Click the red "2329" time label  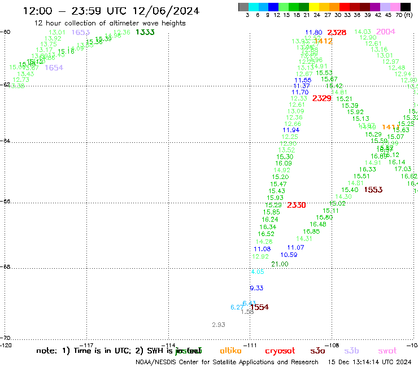(322, 99)
